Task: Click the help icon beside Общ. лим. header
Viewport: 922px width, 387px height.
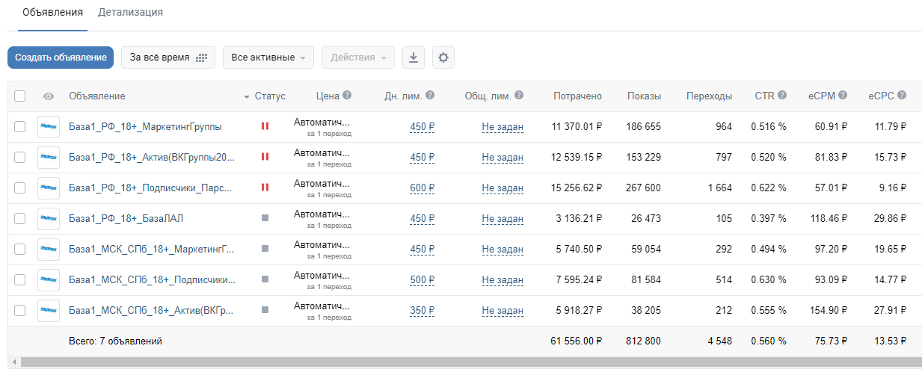Action: (519, 96)
